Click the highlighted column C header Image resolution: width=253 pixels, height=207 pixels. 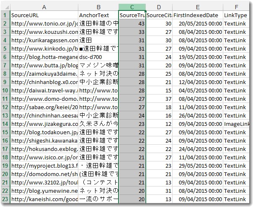tap(132, 7)
